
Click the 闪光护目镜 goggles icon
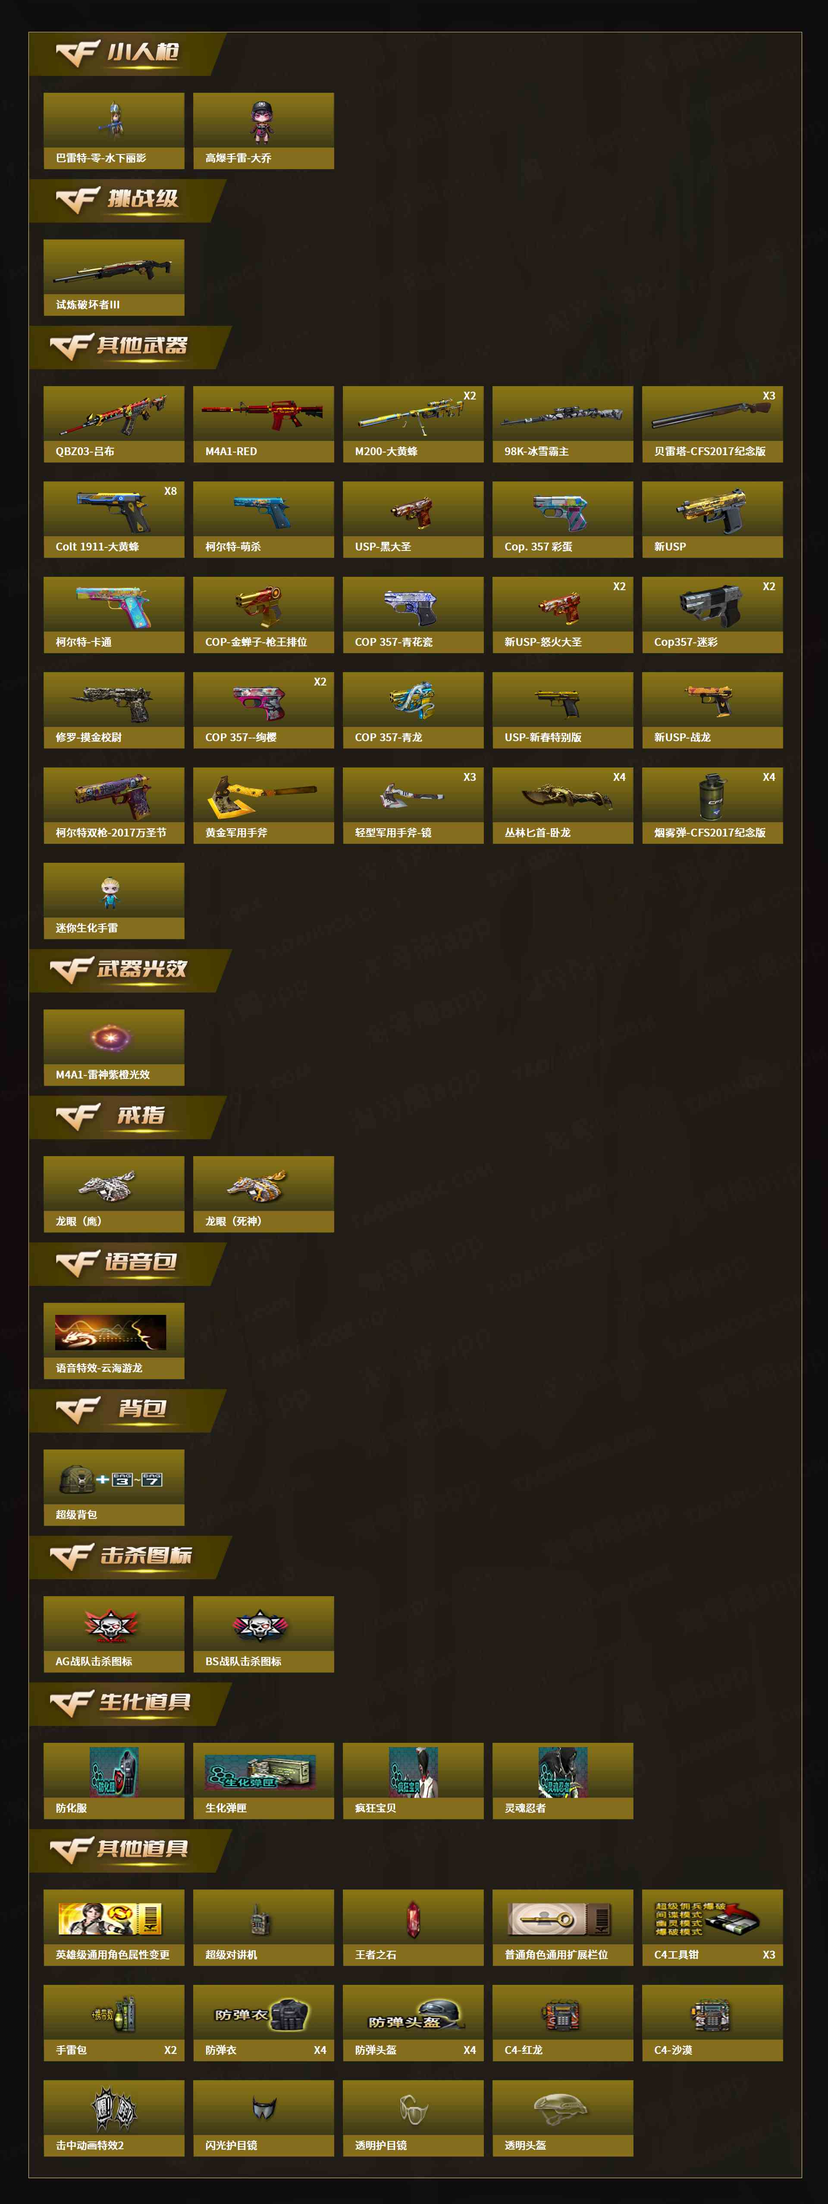[x=263, y=2107]
